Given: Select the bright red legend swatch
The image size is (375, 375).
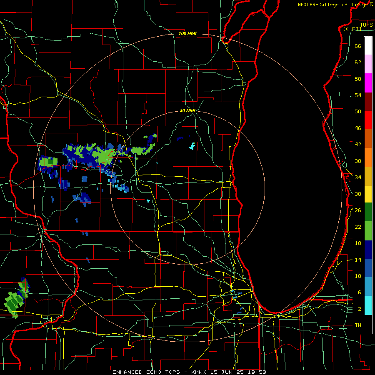Looking at the screenshot, I should click(368, 120).
